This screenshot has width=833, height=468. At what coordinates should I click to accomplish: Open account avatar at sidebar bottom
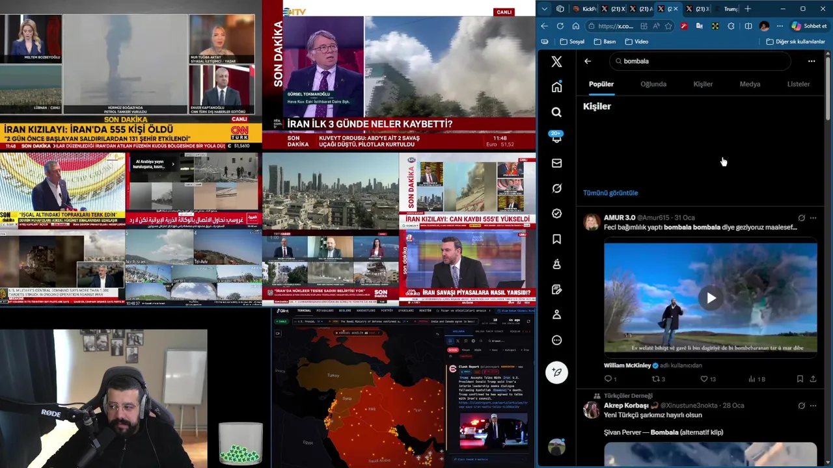(556, 447)
